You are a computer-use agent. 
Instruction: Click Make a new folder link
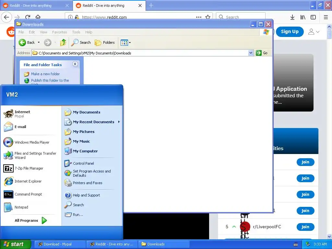(x=45, y=74)
